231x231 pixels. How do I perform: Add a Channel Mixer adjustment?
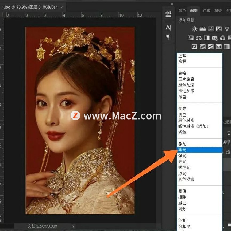(223, 38)
